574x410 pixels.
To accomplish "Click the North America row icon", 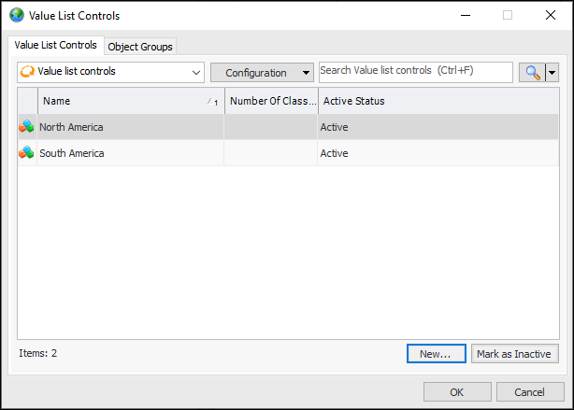I will point(26,127).
